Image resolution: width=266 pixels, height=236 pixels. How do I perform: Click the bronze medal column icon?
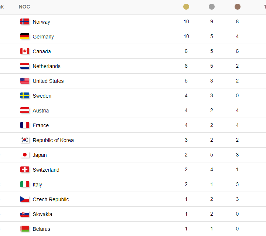pyautogui.click(x=237, y=7)
